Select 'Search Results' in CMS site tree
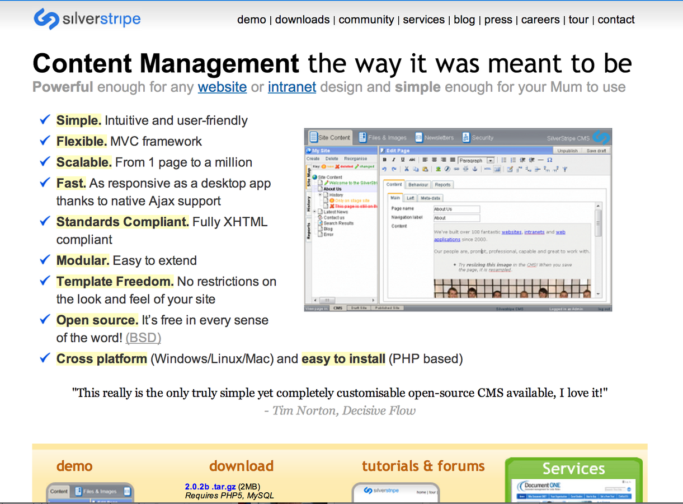The image size is (683, 504). (x=338, y=223)
